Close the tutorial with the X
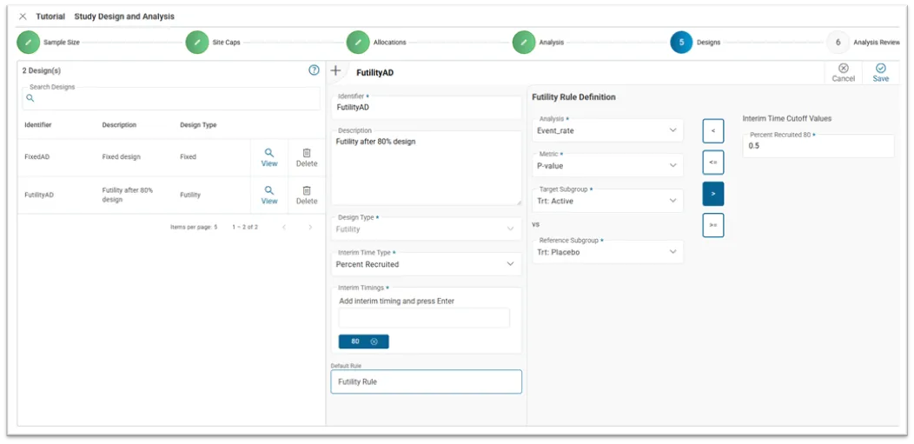 tap(23, 17)
